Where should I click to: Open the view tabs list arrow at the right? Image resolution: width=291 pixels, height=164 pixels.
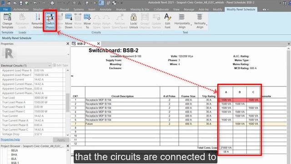(x=289, y=44)
